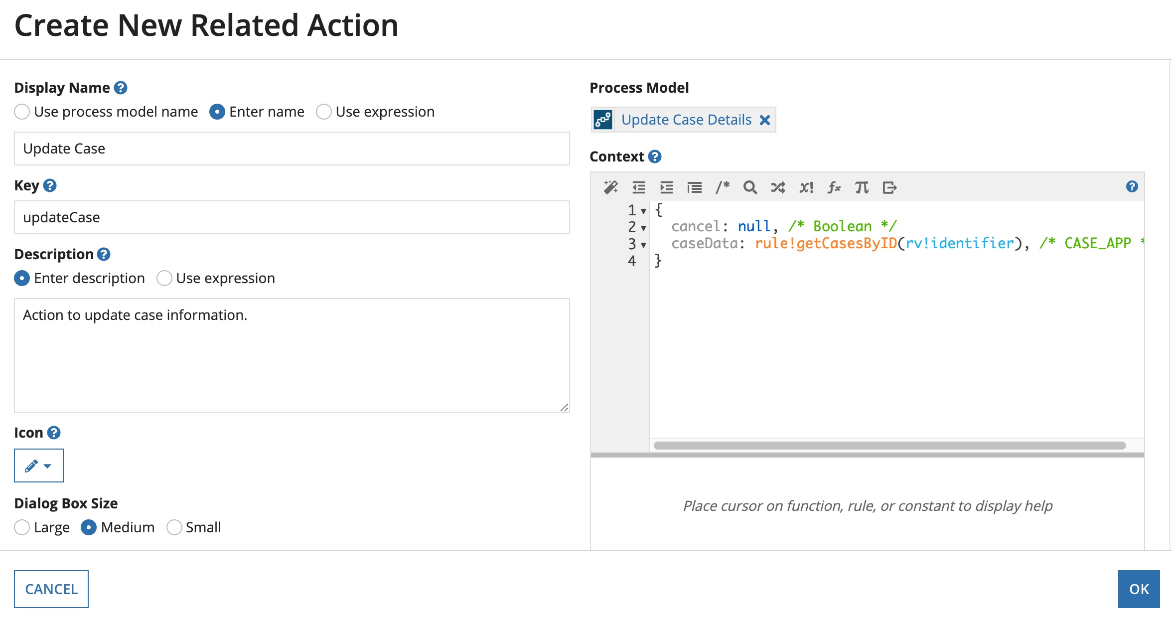This screenshot has width=1172, height=625.
Task: Click the CANCEL button
Action: [x=51, y=589]
